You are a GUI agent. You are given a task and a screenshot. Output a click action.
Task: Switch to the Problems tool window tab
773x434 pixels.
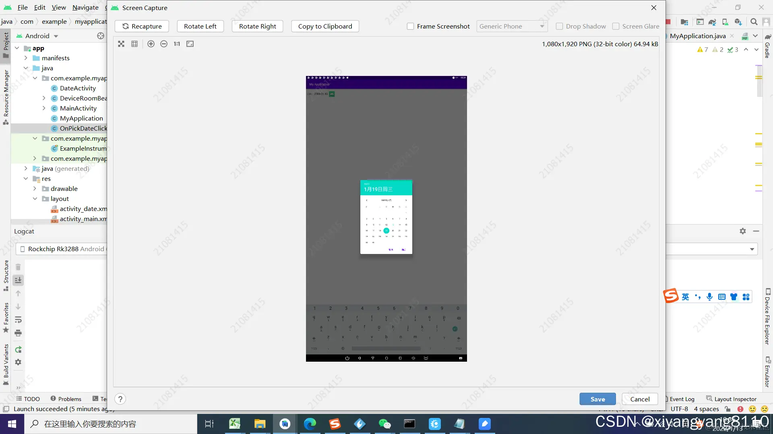66,399
